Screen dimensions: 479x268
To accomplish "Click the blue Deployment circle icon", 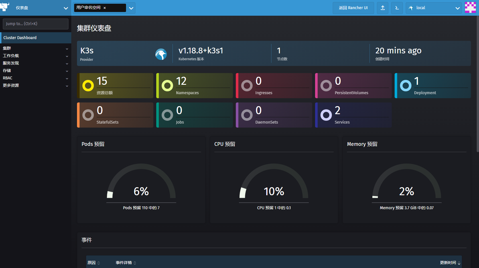I will pos(406,86).
